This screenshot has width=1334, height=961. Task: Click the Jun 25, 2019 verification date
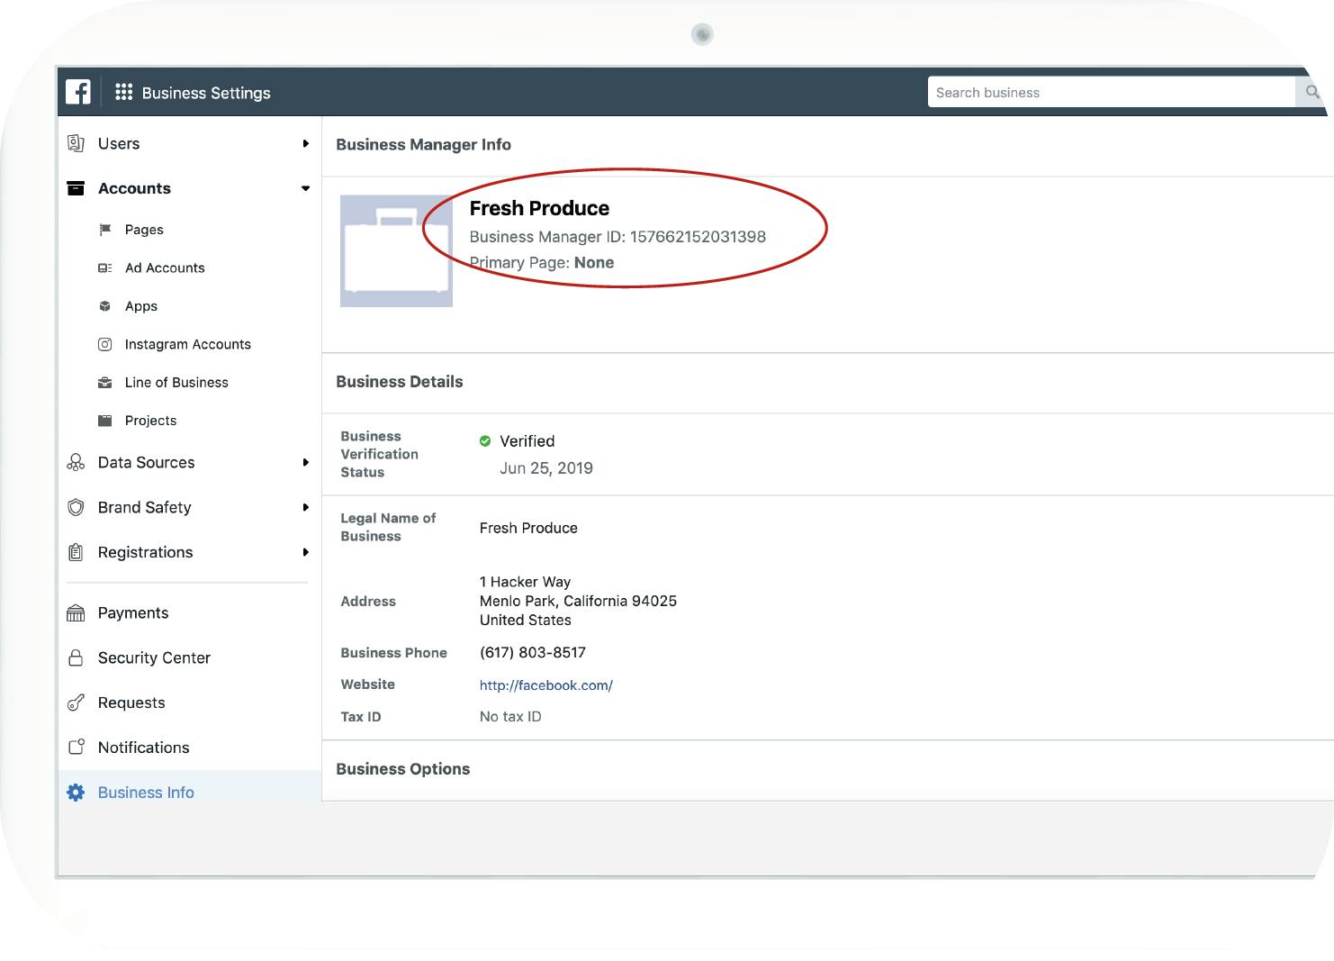click(x=546, y=468)
